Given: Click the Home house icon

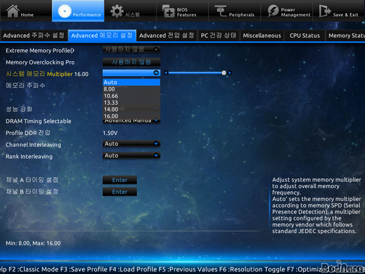Looking at the screenshot, I should (x=13, y=10).
